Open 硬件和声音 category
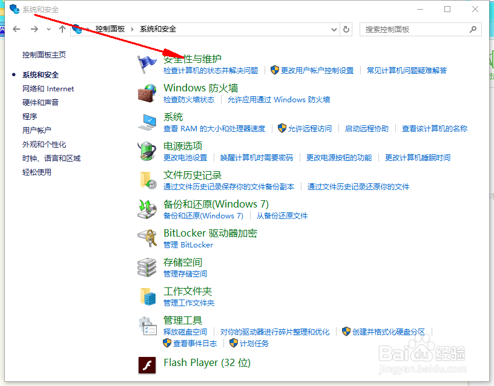The height and width of the screenshot is (386, 494). [x=41, y=102]
